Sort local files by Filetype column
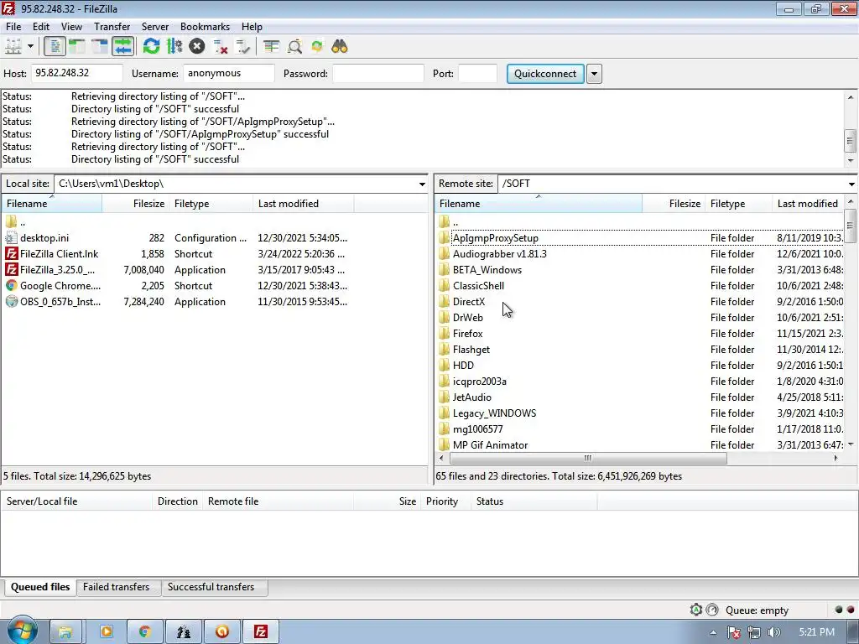The image size is (859, 644). [211, 204]
